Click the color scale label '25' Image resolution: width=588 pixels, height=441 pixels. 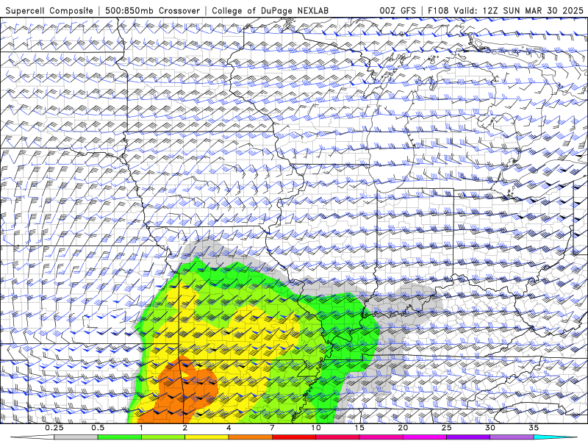pos(446,428)
